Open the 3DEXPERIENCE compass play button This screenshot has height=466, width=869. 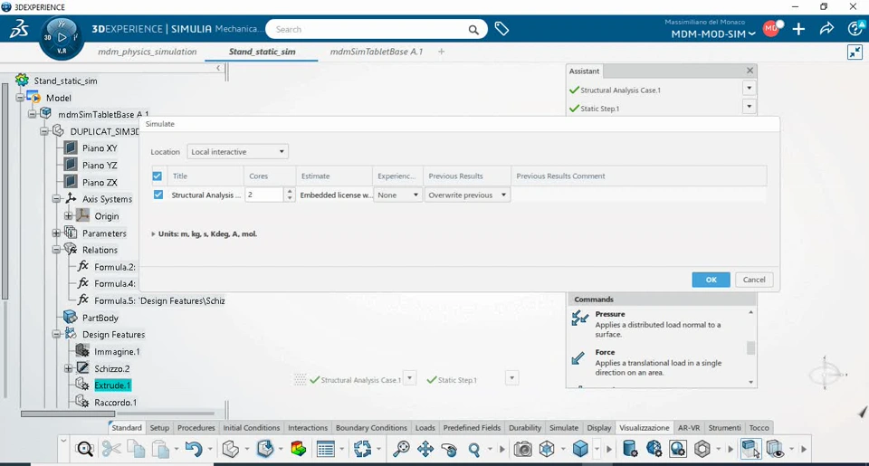pos(62,38)
